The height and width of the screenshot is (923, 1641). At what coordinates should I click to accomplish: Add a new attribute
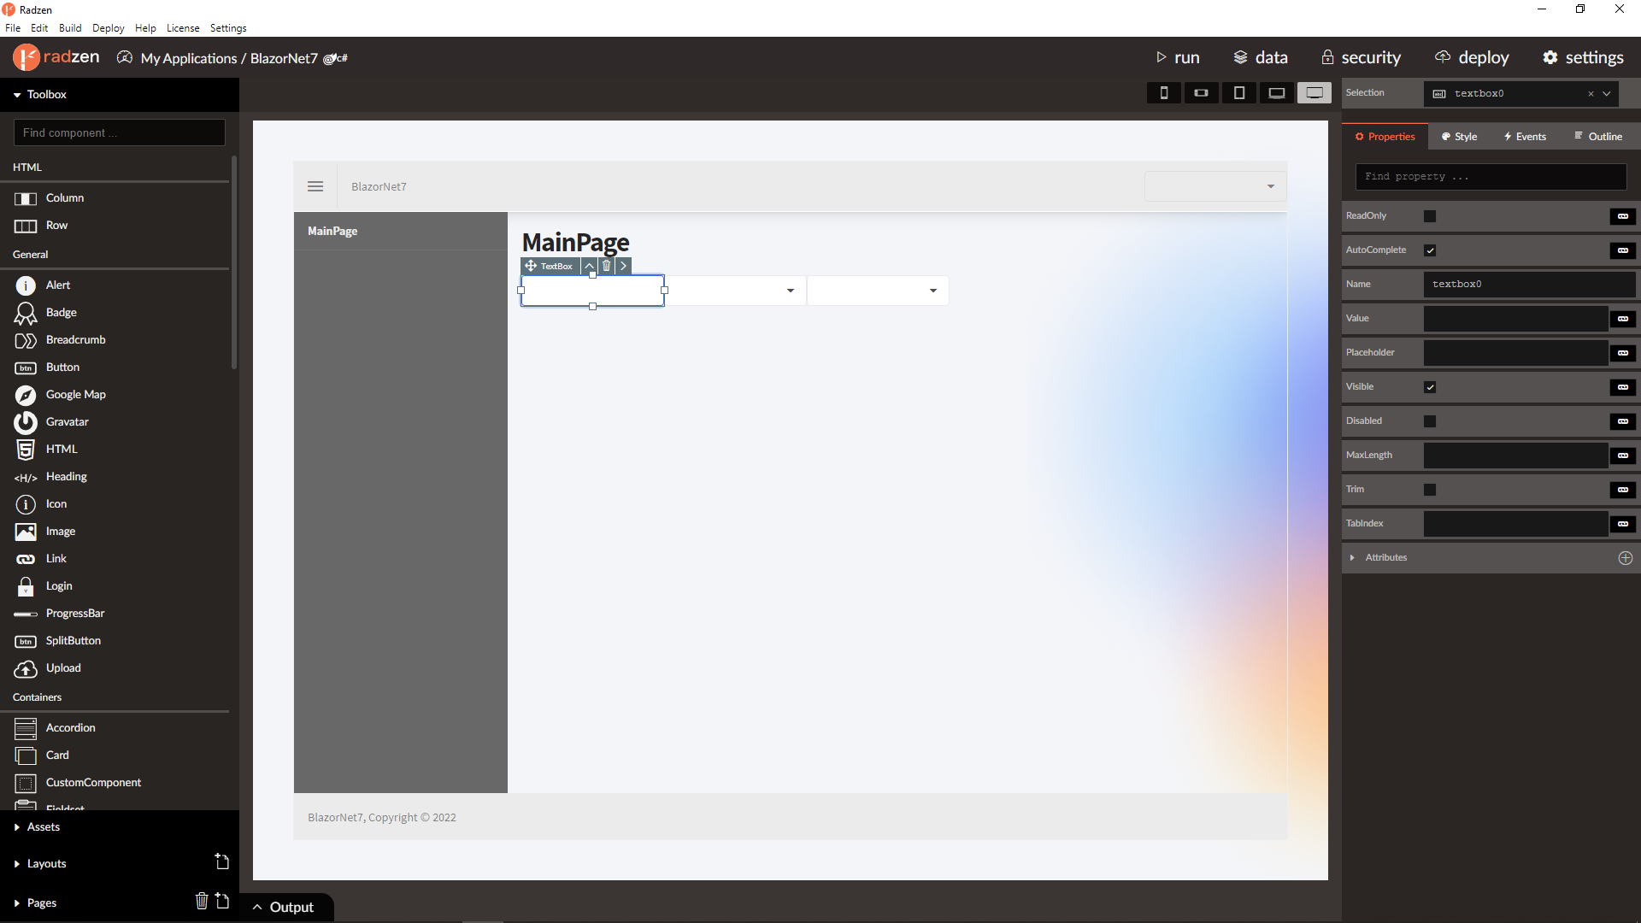1625,557
